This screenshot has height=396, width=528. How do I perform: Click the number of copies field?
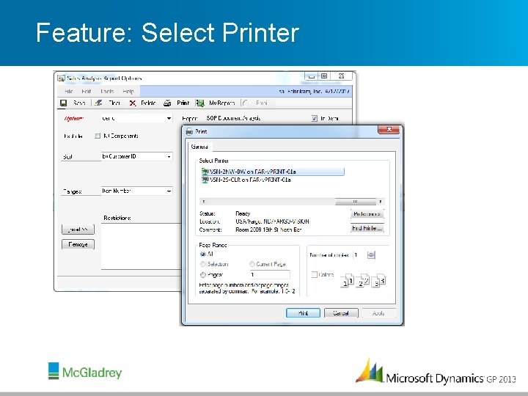[x=359, y=255]
